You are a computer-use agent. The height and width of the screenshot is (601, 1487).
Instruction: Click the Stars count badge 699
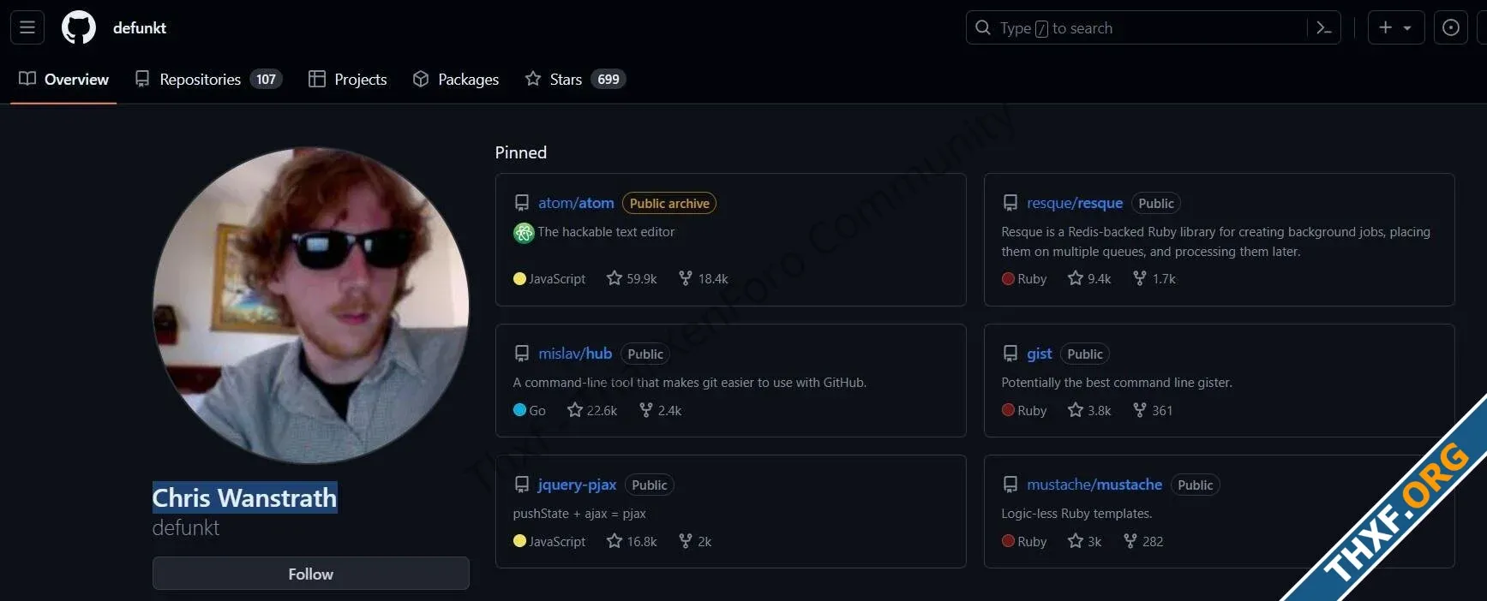pos(609,79)
